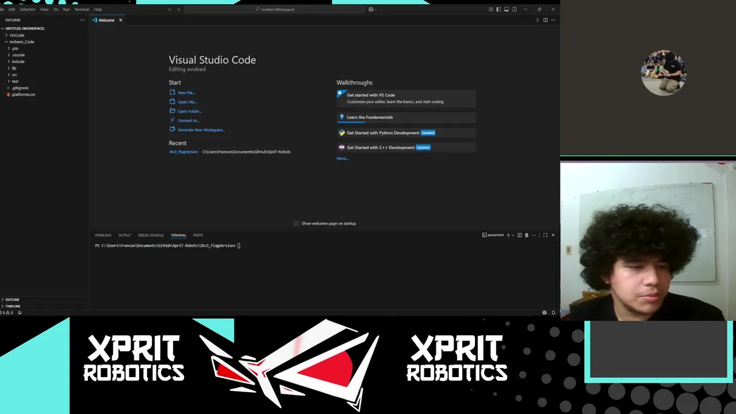736x414 pixels.
Task: Switch to the PORTS panel tab
Action: pos(198,235)
